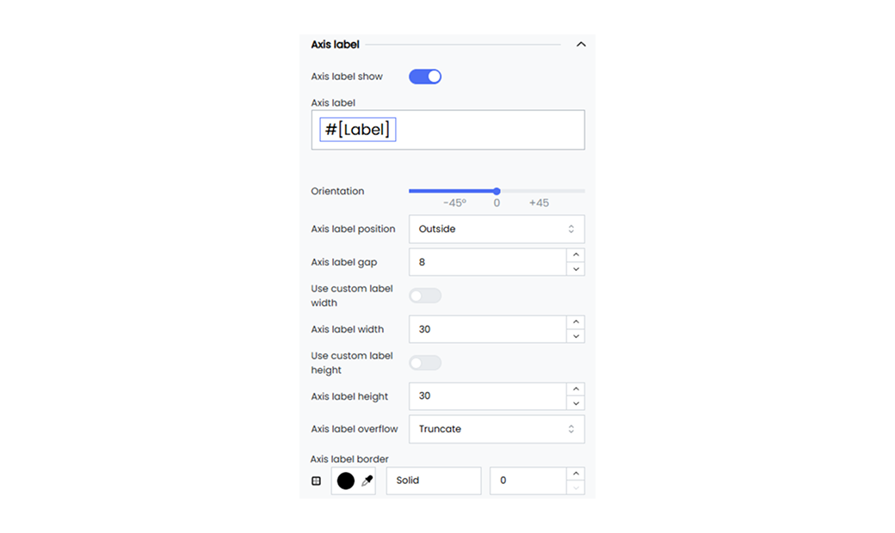The image size is (895, 533).
Task: Collapse the Axis label section chevron
Action: coord(581,45)
